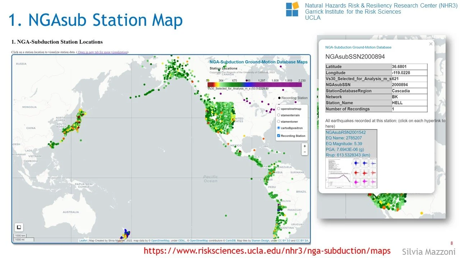The height and width of the screenshot is (258, 460).
Task: Close the NGAsubSSN2000894 station popup
Action: (431, 44)
